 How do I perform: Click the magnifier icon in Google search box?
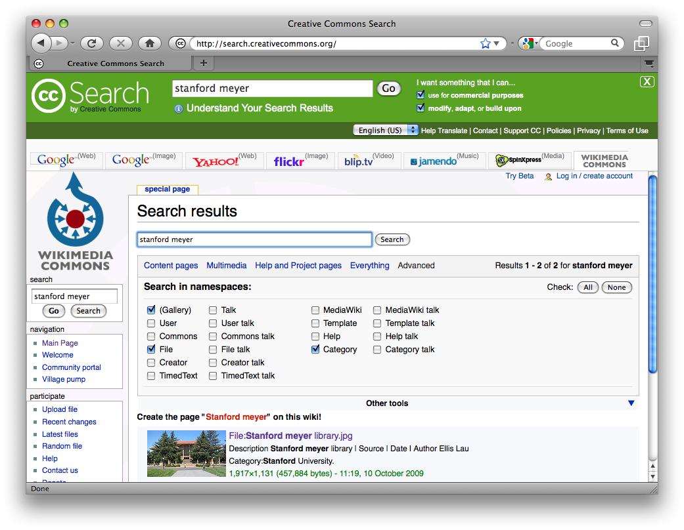[614, 43]
